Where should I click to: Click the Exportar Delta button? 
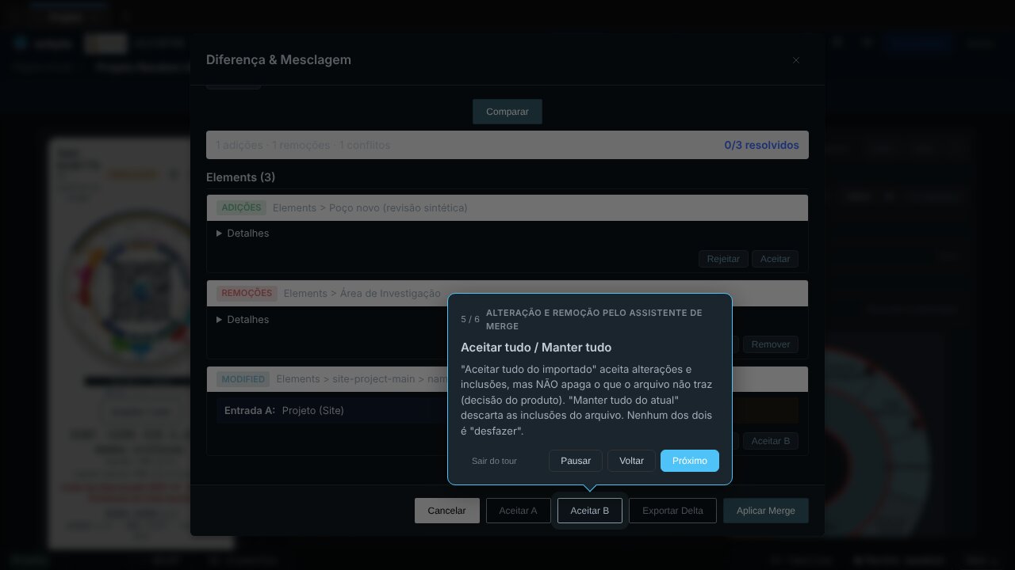pyautogui.click(x=672, y=511)
